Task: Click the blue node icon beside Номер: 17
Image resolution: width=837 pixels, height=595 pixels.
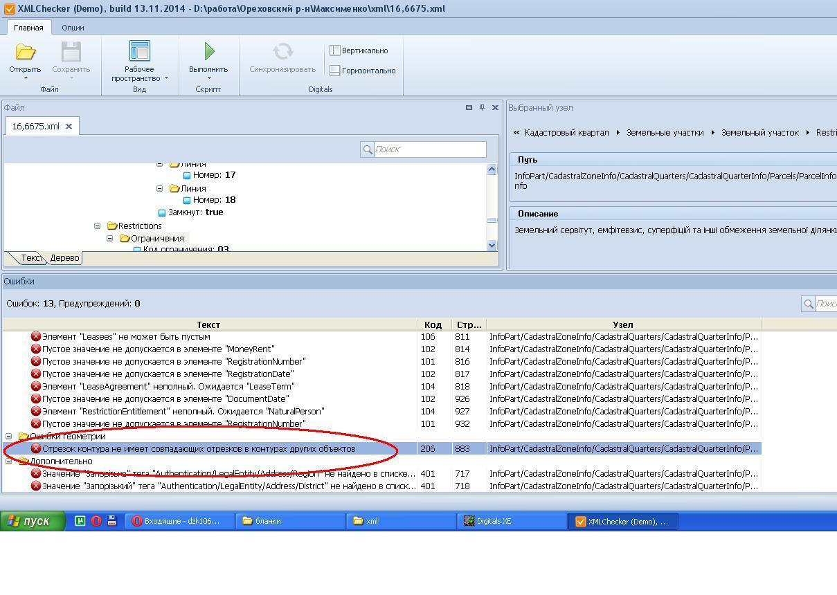Action: pyautogui.click(x=186, y=176)
